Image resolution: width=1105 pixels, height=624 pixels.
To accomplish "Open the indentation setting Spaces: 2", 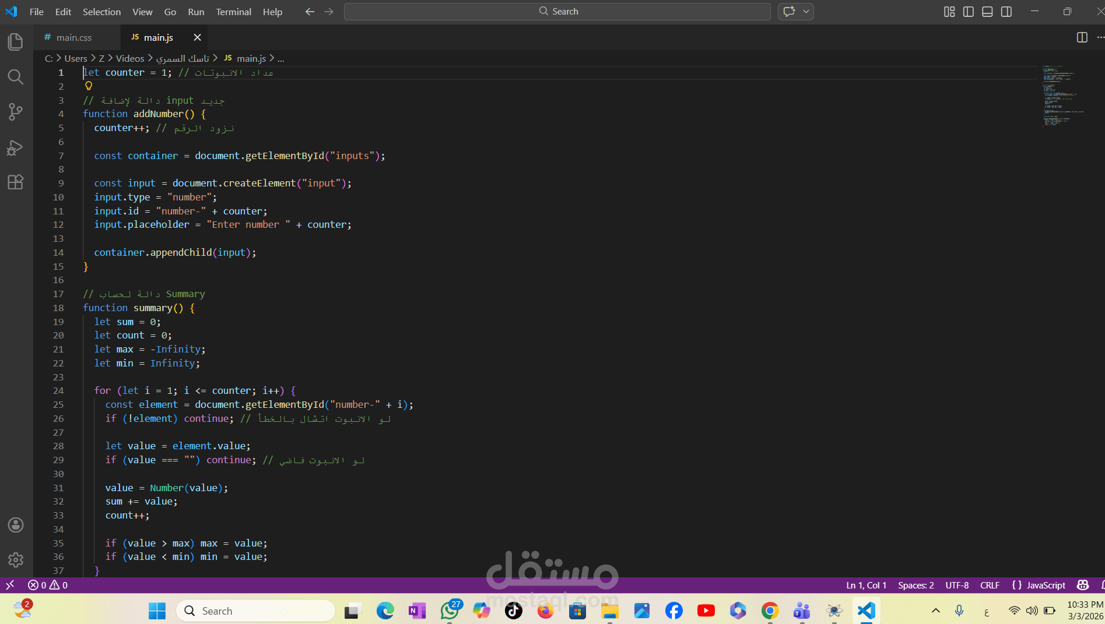I will pos(916,585).
